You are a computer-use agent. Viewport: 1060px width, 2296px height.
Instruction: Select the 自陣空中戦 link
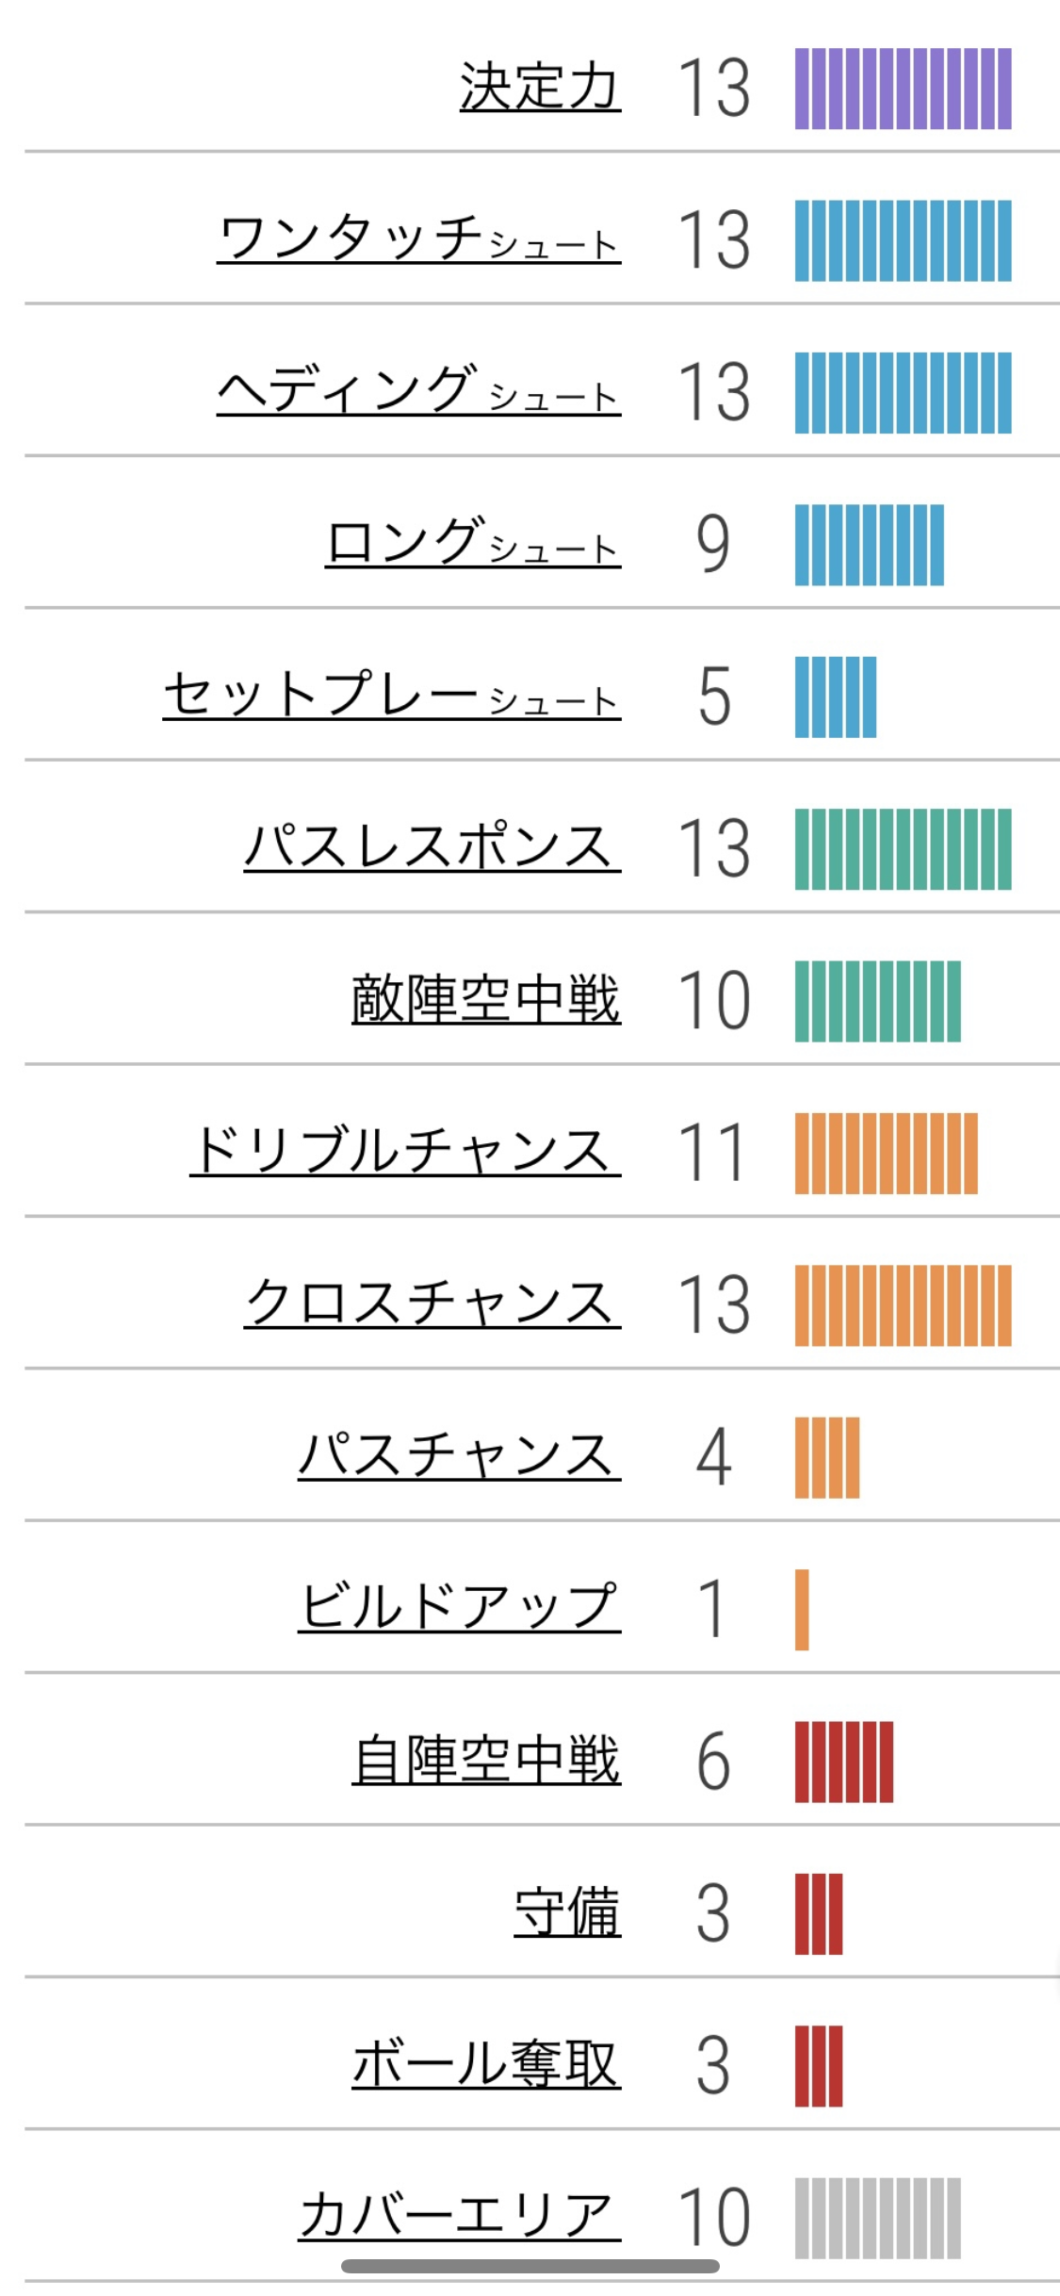pyautogui.click(x=486, y=1761)
